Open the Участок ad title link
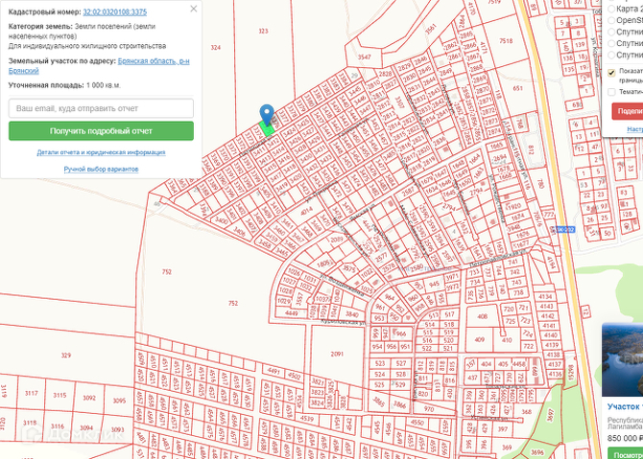Viewport: 643px width, 459px height. tap(625, 406)
